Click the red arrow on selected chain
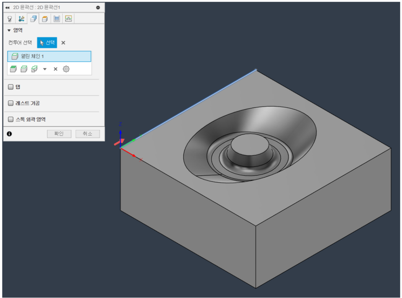The width and height of the screenshot is (402, 298). pos(119,142)
